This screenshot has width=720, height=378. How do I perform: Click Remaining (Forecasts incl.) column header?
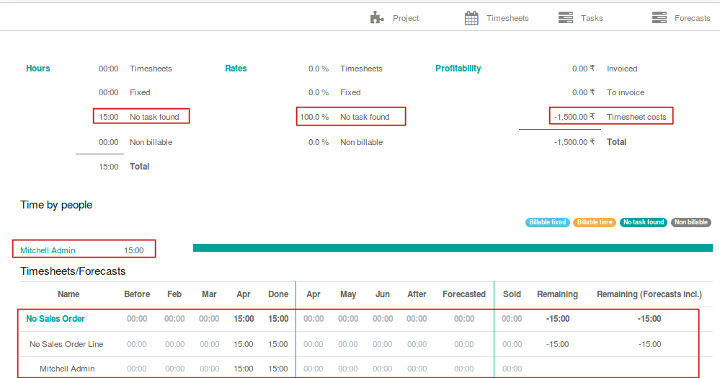pyautogui.click(x=649, y=294)
